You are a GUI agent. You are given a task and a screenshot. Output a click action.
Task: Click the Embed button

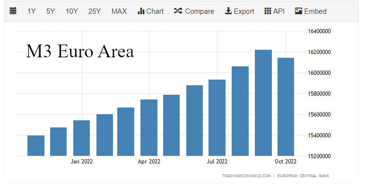click(x=311, y=11)
